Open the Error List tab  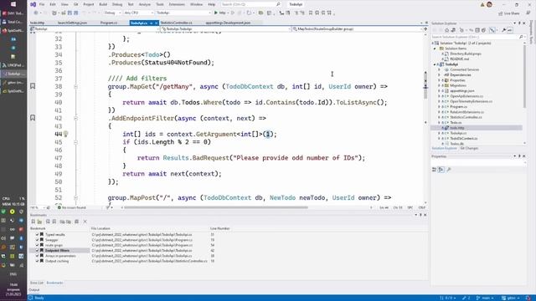pyautogui.click(x=37, y=283)
